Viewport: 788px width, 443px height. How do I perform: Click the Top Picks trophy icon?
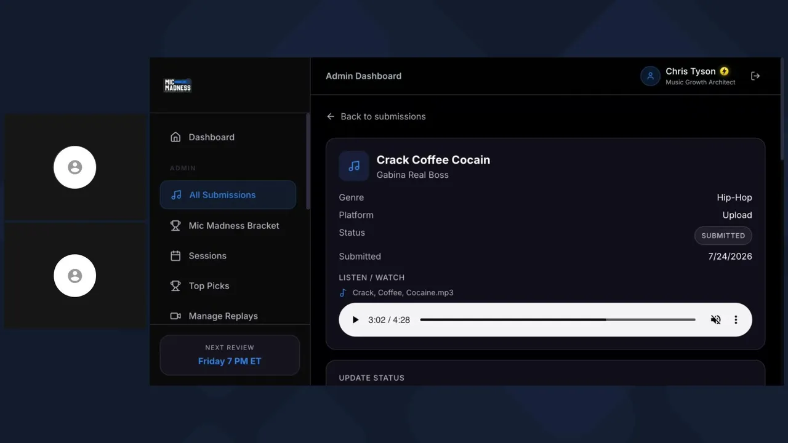[x=175, y=286]
